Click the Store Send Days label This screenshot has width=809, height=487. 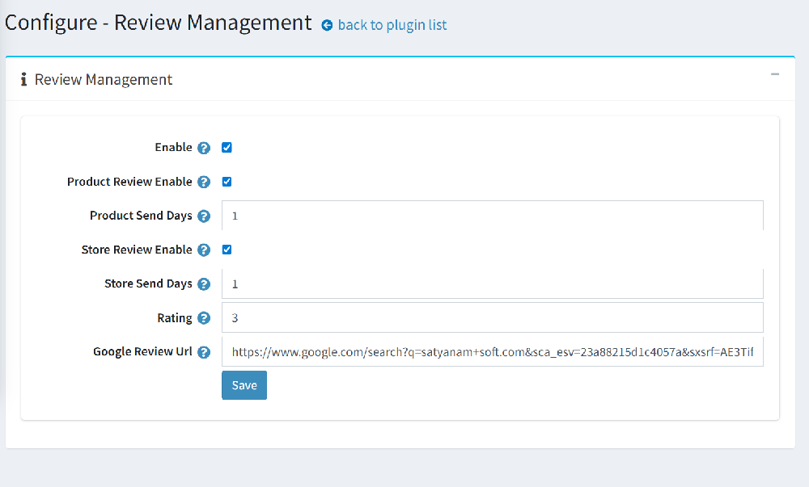(148, 283)
